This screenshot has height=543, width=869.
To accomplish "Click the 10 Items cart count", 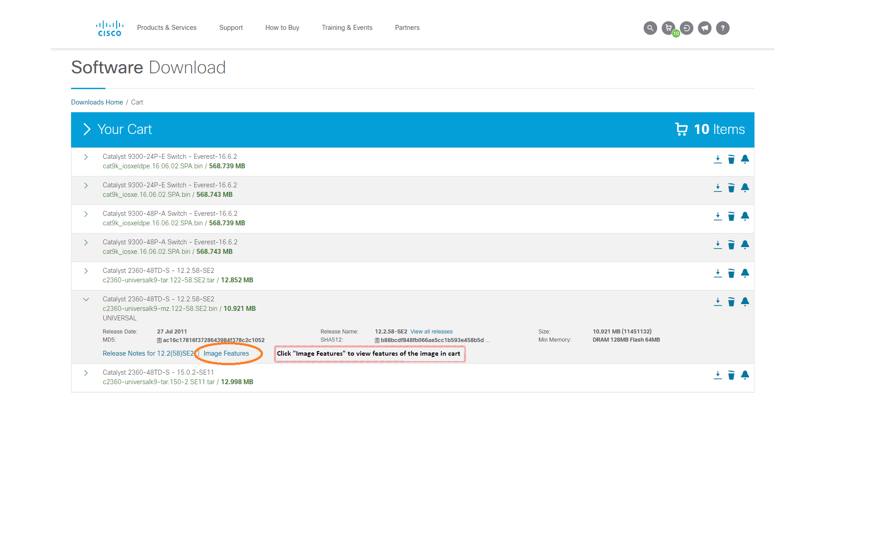I will point(710,129).
